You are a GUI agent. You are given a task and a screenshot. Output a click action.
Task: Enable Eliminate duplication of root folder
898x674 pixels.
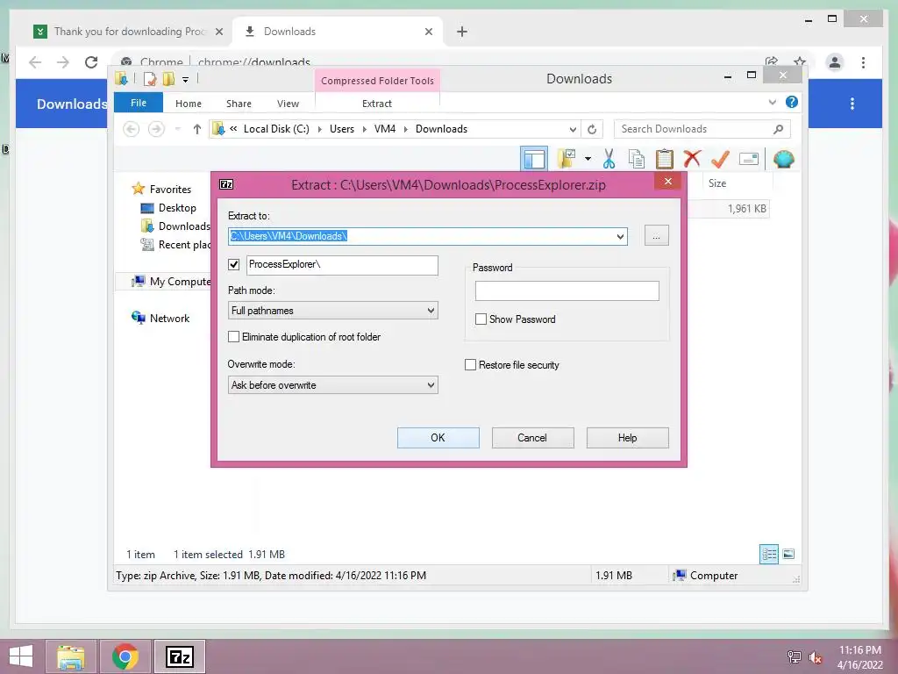click(x=233, y=336)
